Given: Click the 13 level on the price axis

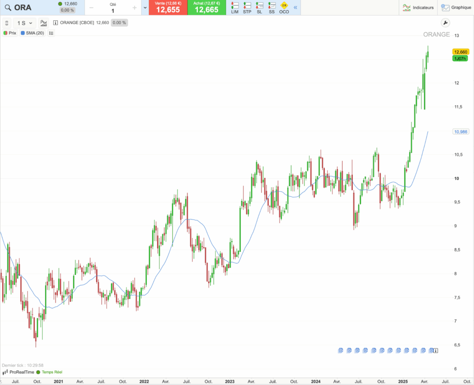Looking at the screenshot, I should tap(456, 36).
